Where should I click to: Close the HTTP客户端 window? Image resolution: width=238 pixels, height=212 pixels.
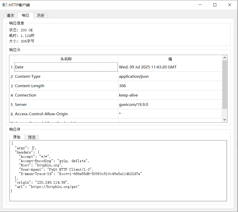[x=229, y=5]
